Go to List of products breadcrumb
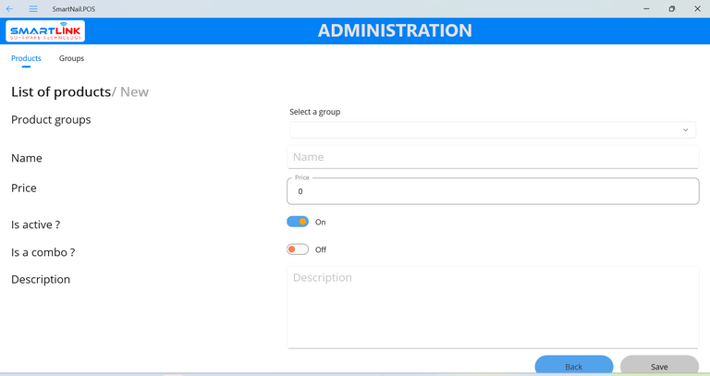The image size is (710, 376). coord(60,91)
